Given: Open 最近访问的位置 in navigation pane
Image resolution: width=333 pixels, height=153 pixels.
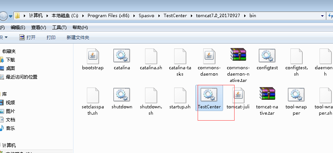Looking at the screenshot, I should [x=22, y=77].
